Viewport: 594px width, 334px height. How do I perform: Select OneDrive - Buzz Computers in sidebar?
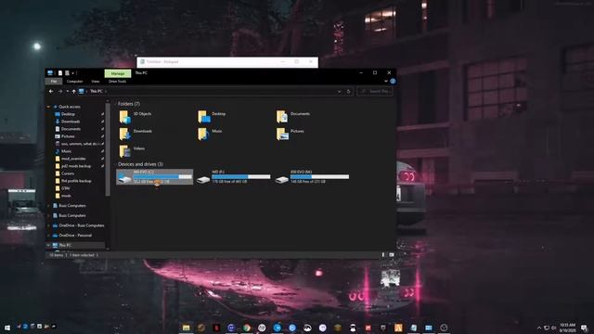[x=78, y=225]
